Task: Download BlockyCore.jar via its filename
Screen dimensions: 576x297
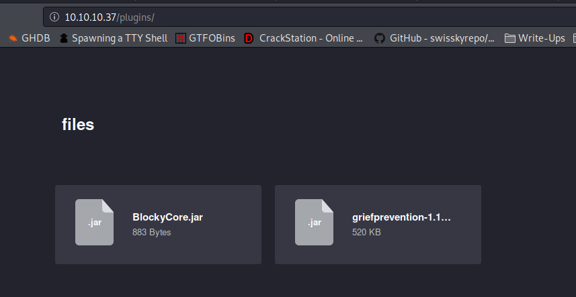Action: (167, 217)
